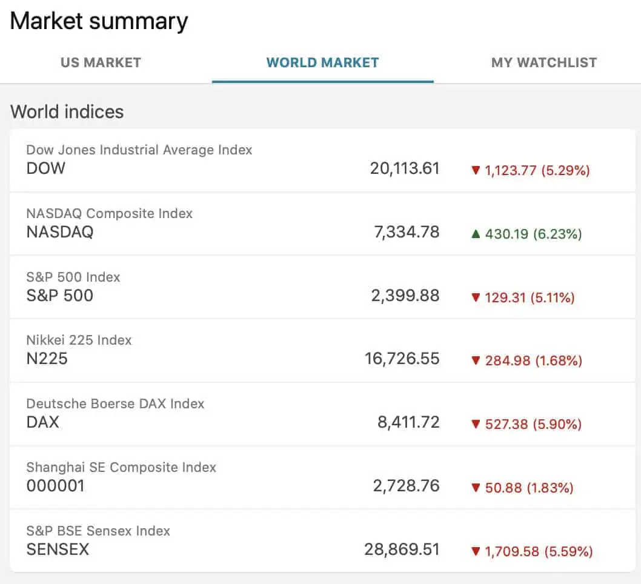Click the down arrow beside 1,709.58
Viewport: 641px width, 584px height.
tap(476, 551)
